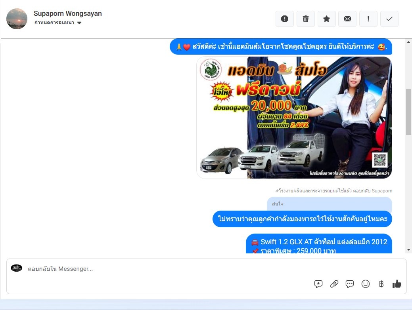Mark conversation as spam with octagon icon

click(285, 19)
